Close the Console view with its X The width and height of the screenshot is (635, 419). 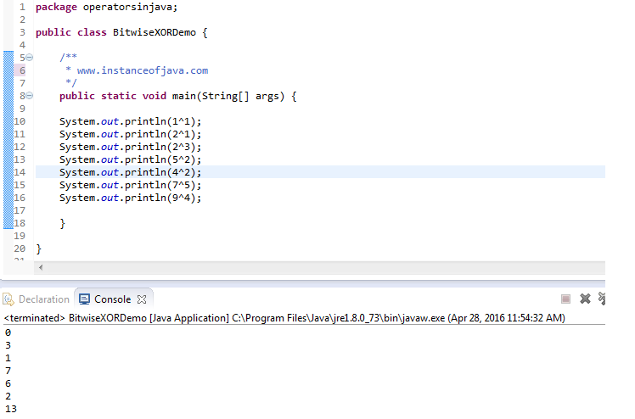pos(142,299)
